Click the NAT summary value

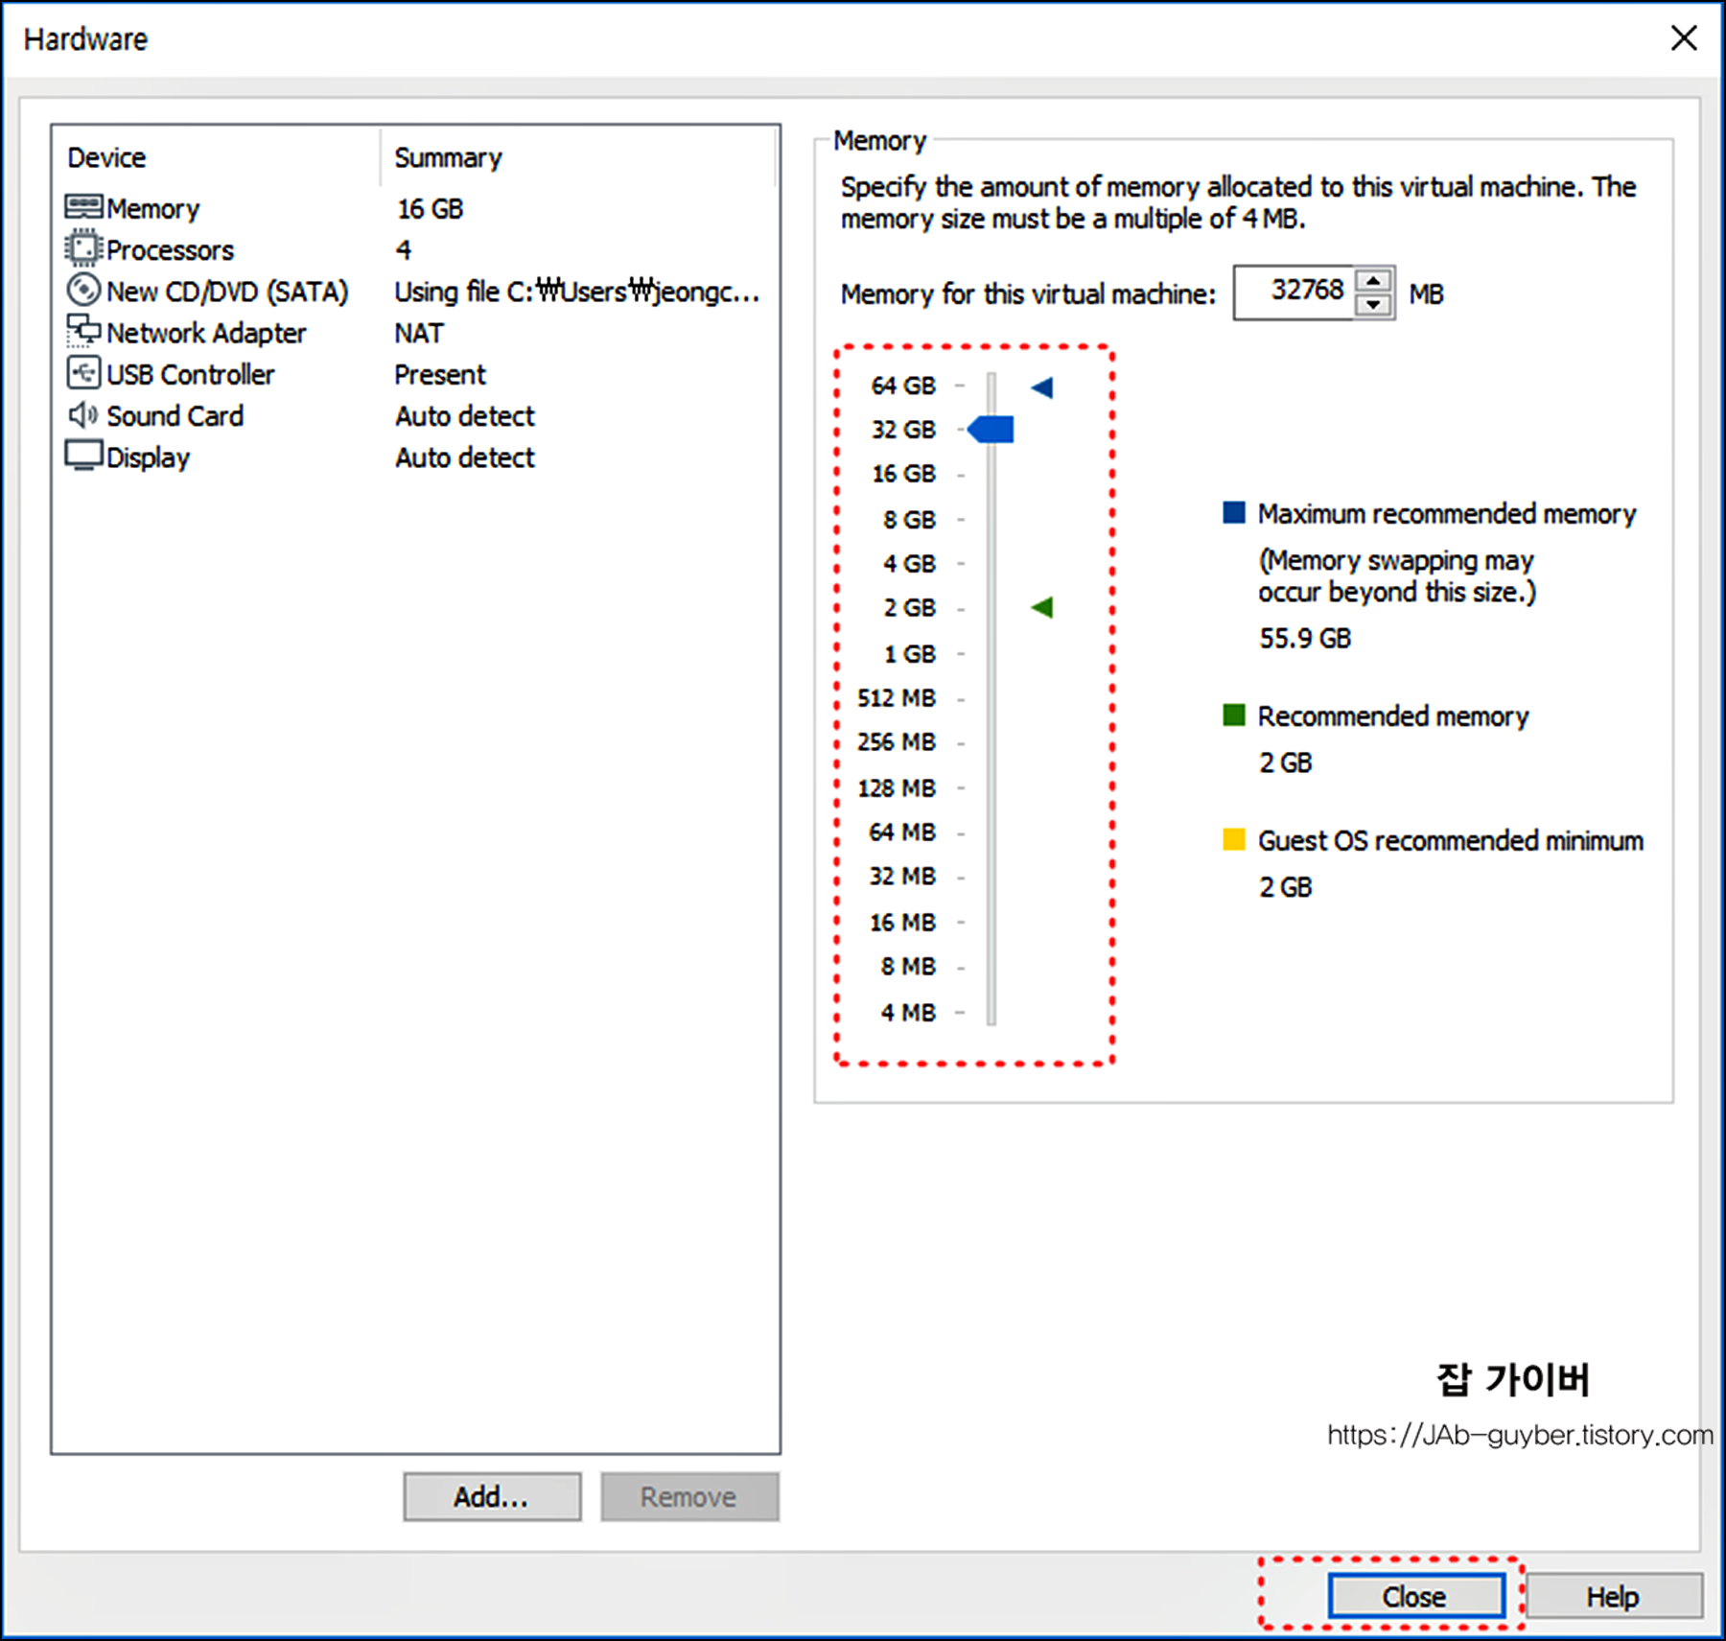tap(419, 333)
